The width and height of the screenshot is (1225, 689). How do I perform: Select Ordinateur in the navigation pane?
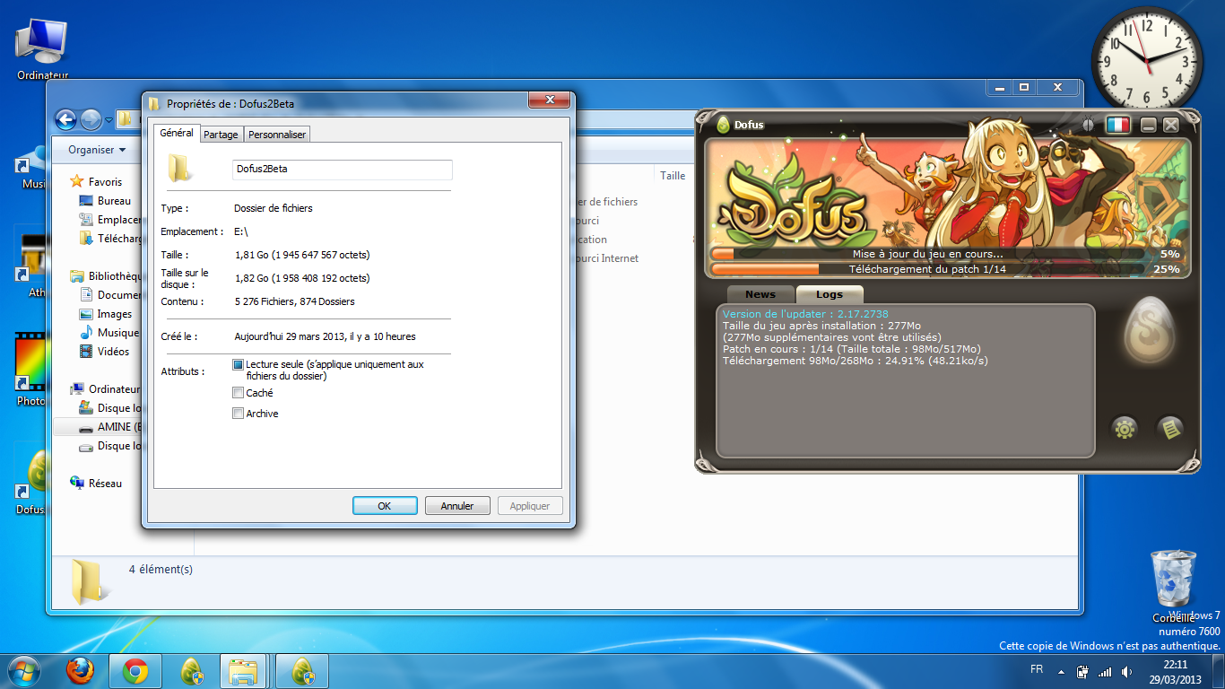click(106, 389)
